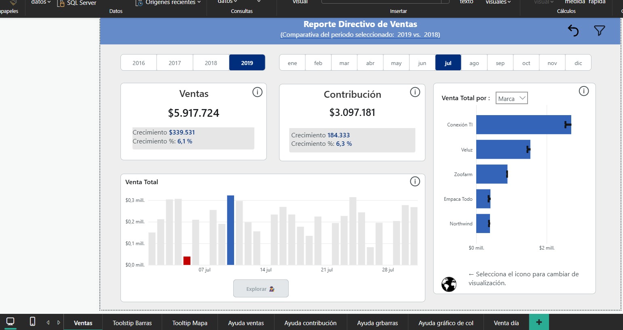
Task: Select month jun in slicer
Action: pyautogui.click(x=422, y=63)
